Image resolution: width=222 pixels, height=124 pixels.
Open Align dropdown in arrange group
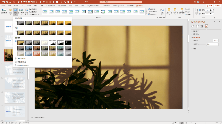click(x=188, y=9)
